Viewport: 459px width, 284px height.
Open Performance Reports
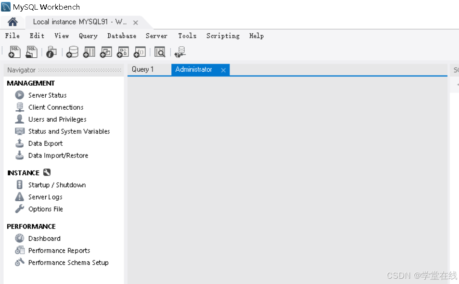pyautogui.click(x=59, y=251)
